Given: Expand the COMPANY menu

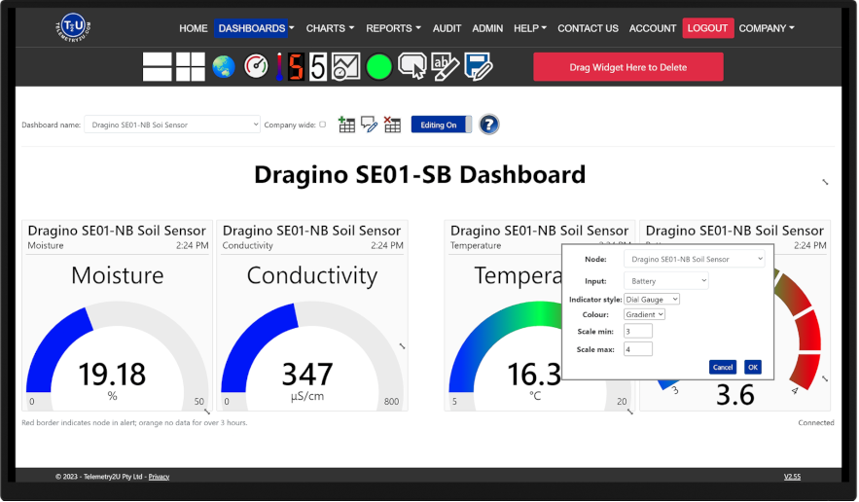Looking at the screenshot, I should (767, 28).
